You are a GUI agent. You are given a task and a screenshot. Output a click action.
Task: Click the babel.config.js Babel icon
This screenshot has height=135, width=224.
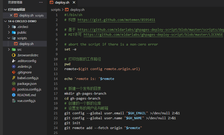14,78
